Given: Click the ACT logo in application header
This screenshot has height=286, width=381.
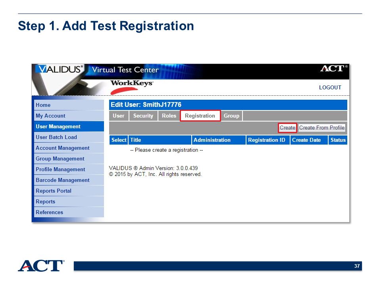Looking at the screenshot, I should pyautogui.click(x=334, y=68).
